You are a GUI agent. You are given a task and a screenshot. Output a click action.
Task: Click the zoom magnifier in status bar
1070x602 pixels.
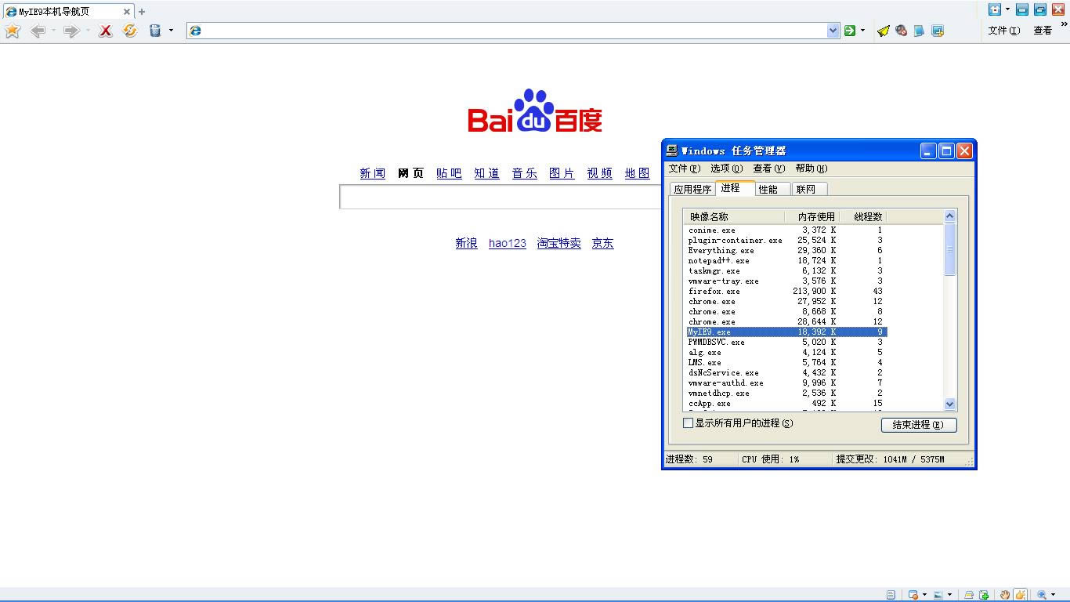[x=1042, y=595]
